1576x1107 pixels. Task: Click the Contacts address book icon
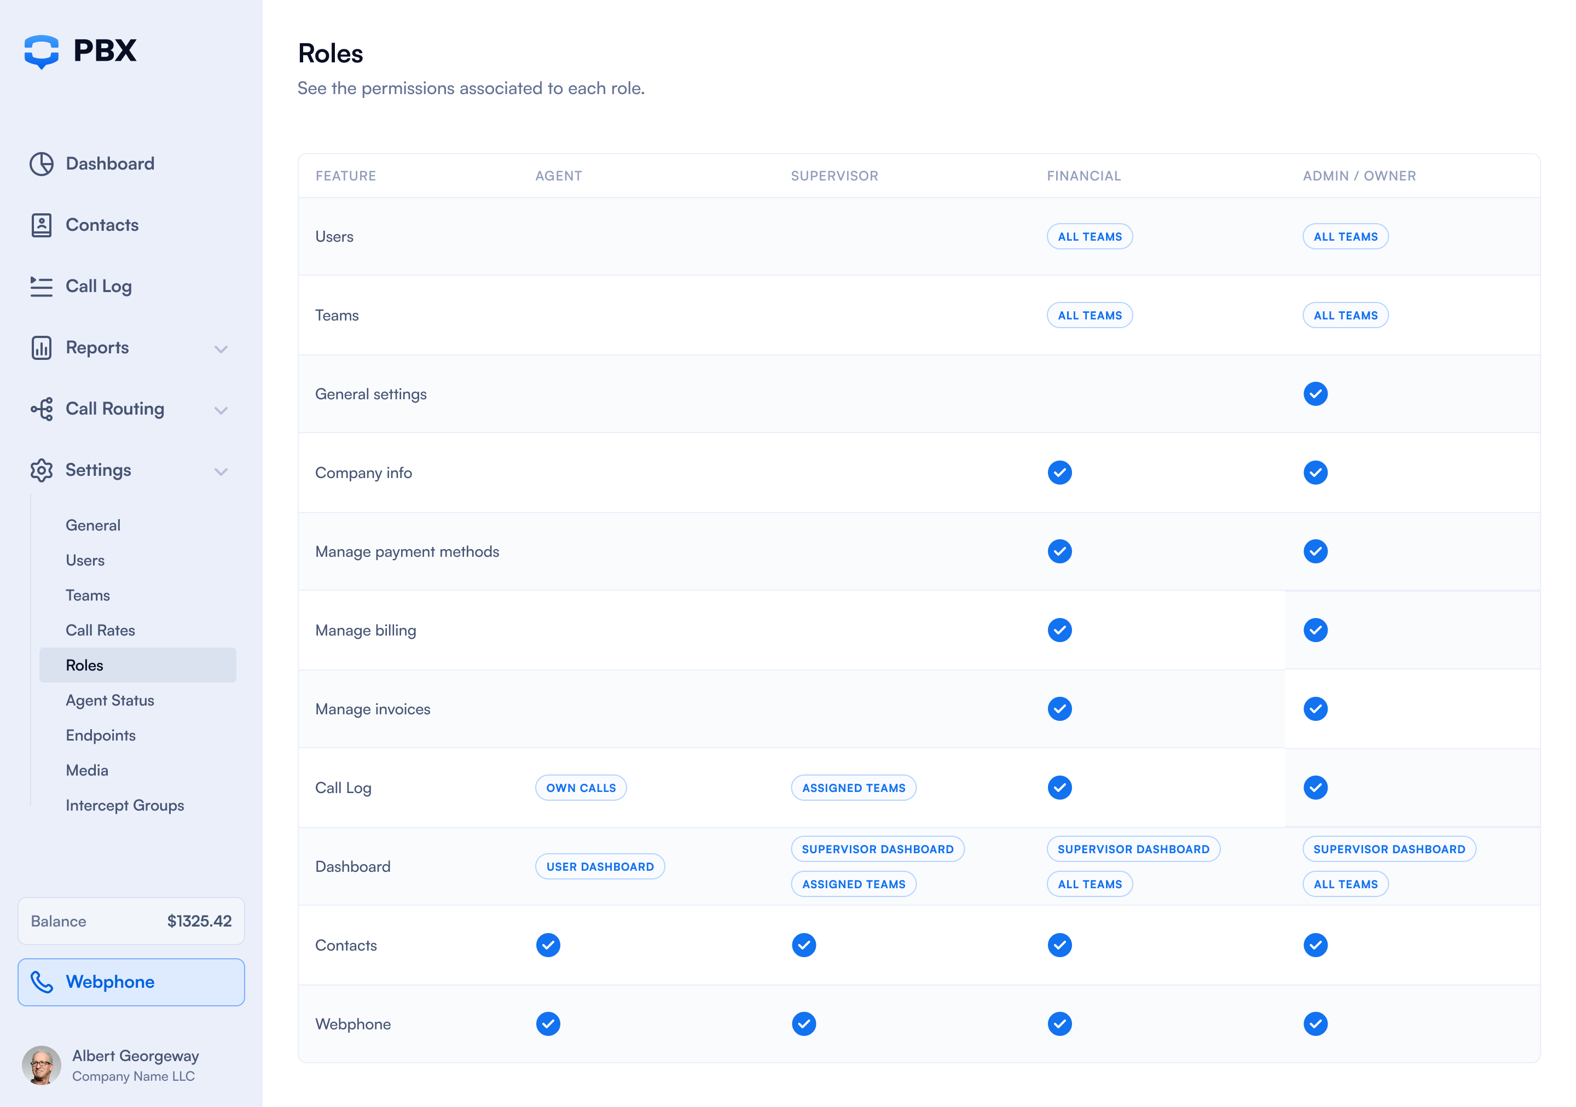click(x=41, y=225)
